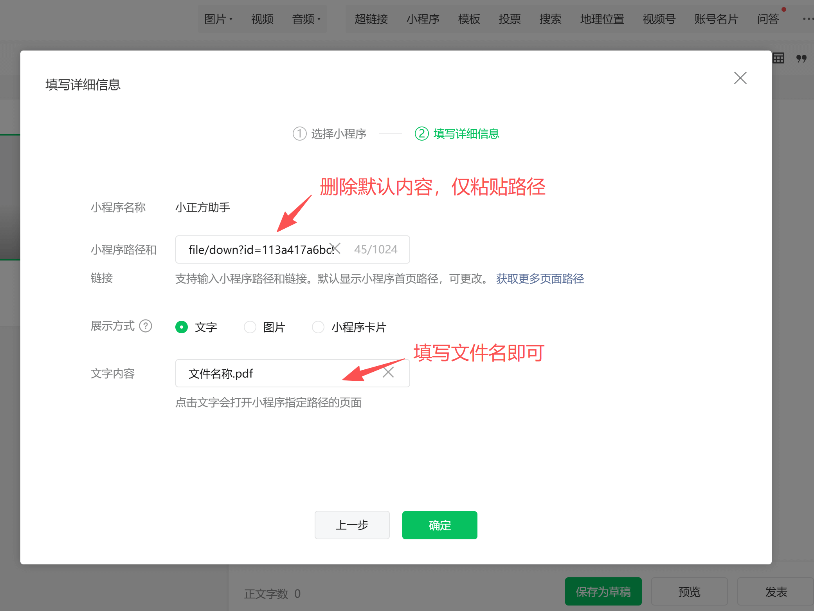Insert a table with the grid icon
The width and height of the screenshot is (814, 611).
[778, 58]
